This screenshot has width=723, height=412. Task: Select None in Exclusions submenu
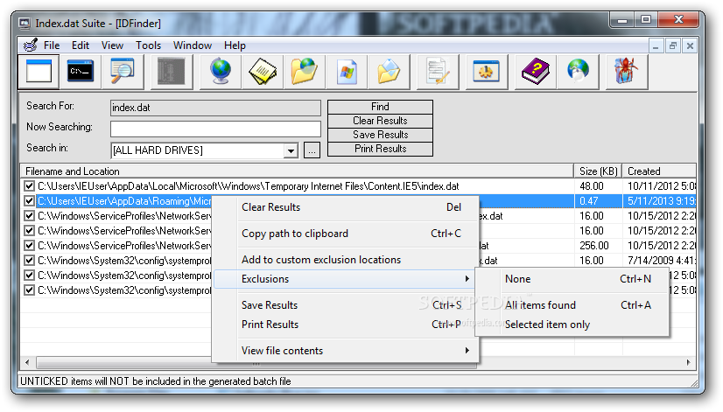click(572, 279)
